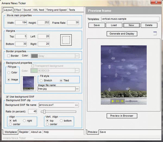Click small blue indicator beside Generate button

(155, 34)
